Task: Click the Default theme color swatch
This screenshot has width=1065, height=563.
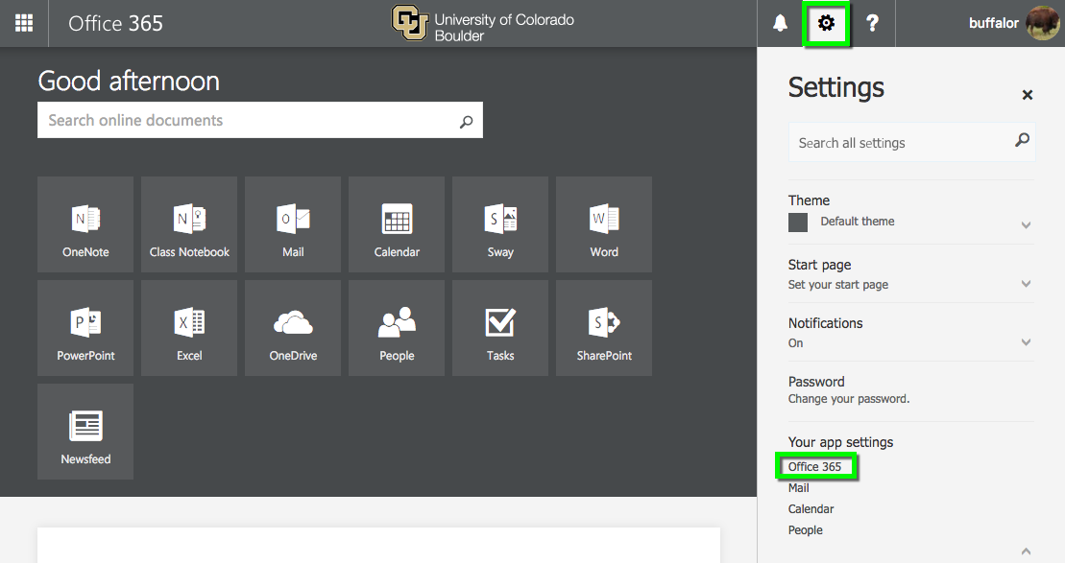Action: (798, 223)
